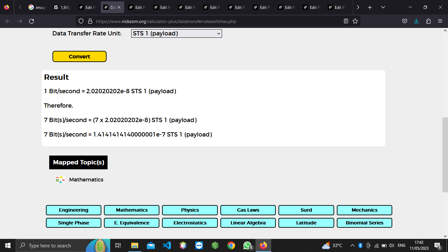Bookmark this page with star icon
The width and height of the screenshot is (448, 252).
coord(355,21)
